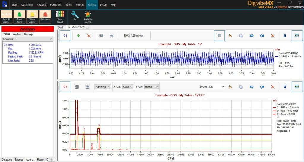Click download icon in FFT toolbar
304x162 pixels.
(285, 87)
